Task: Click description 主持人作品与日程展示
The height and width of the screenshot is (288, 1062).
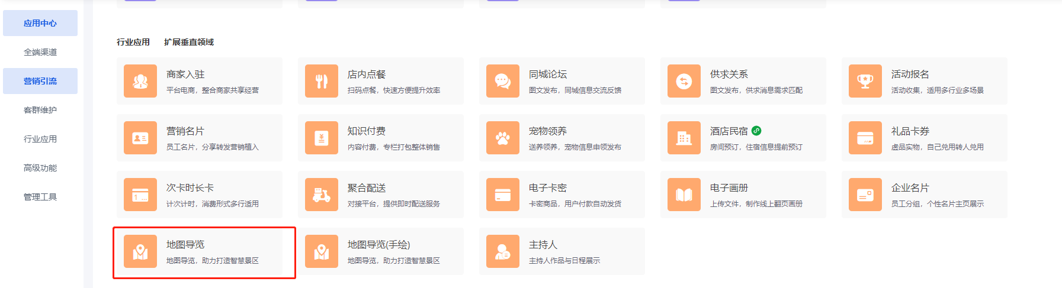Action: [564, 261]
